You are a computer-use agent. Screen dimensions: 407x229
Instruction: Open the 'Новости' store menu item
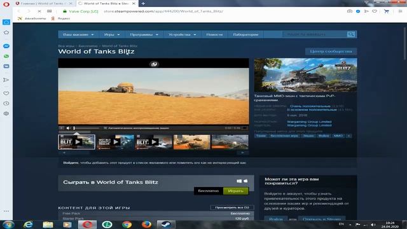coord(214,34)
